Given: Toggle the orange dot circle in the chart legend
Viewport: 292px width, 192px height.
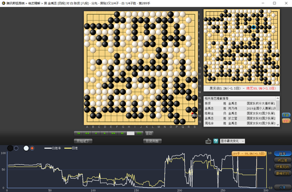Looking at the screenshot, I should point(32,148).
